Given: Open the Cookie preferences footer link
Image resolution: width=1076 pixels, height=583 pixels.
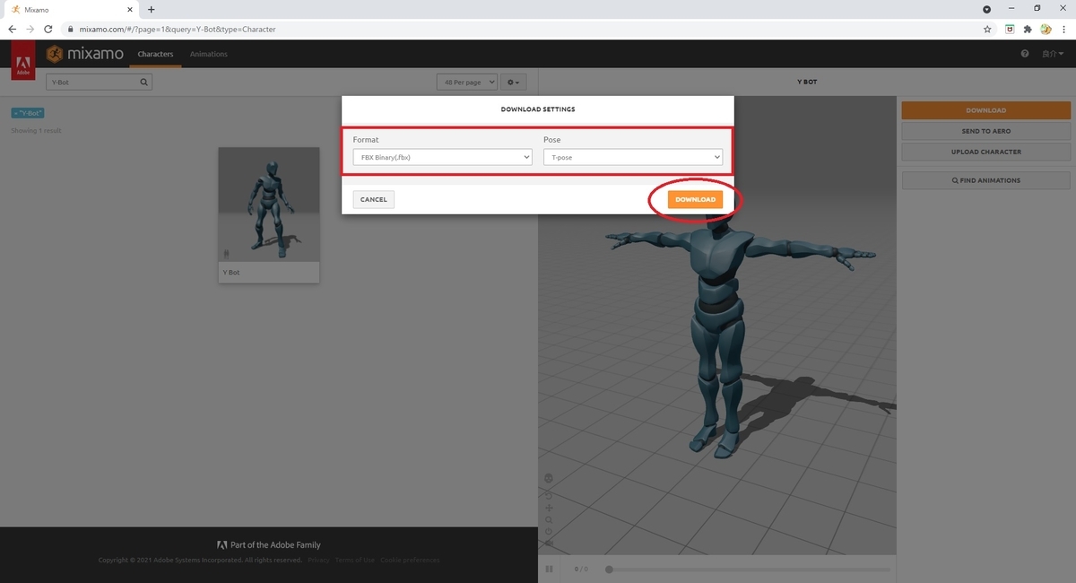Looking at the screenshot, I should [410, 560].
